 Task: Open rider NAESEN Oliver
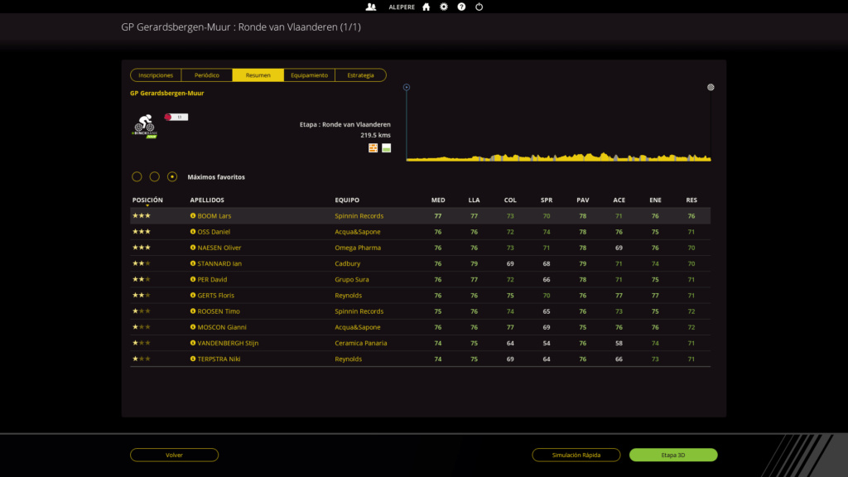(219, 248)
